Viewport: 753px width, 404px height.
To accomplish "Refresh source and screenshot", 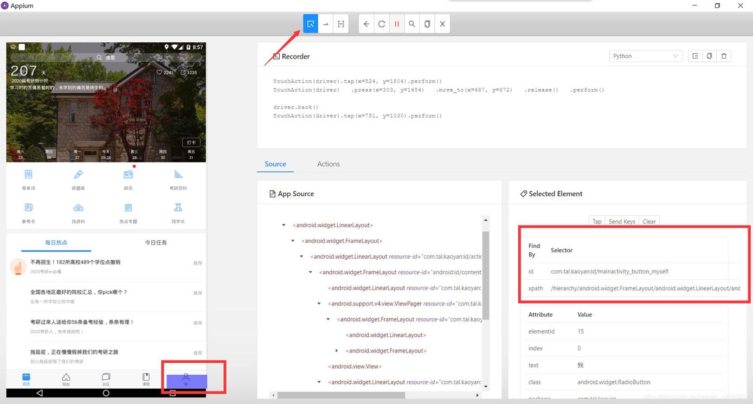I will 382,24.
